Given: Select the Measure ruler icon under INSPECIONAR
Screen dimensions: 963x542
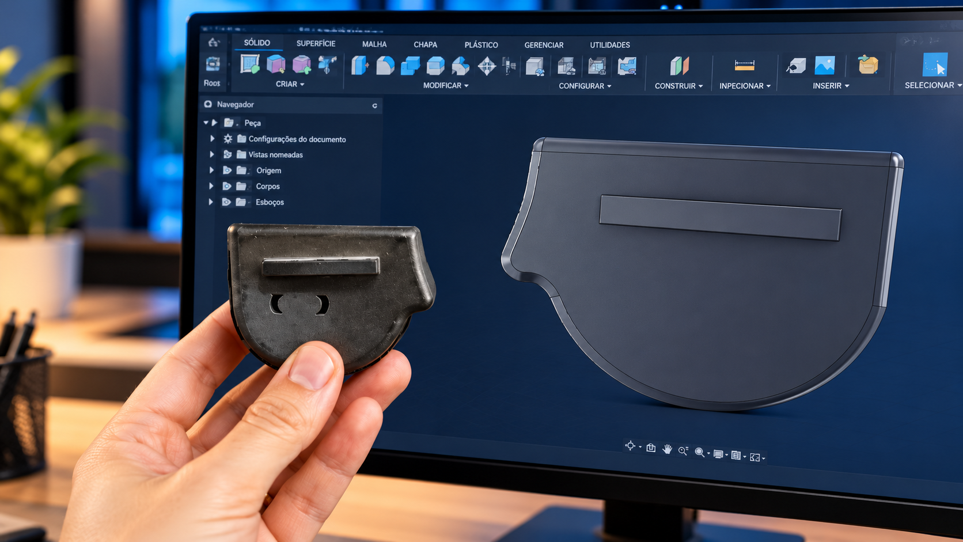Looking at the screenshot, I should (744, 65).
